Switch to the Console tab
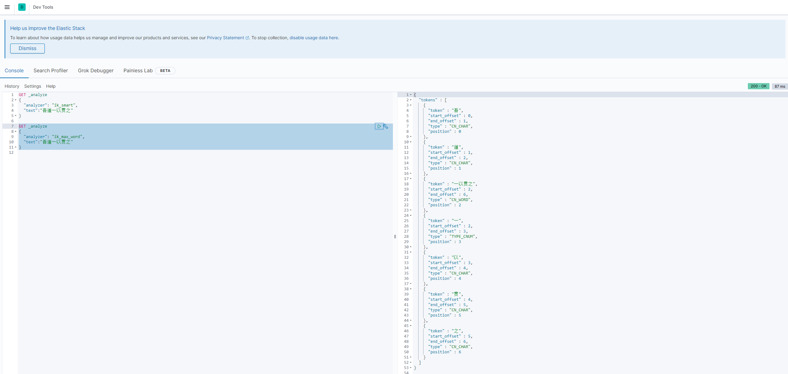 (14, 71)
